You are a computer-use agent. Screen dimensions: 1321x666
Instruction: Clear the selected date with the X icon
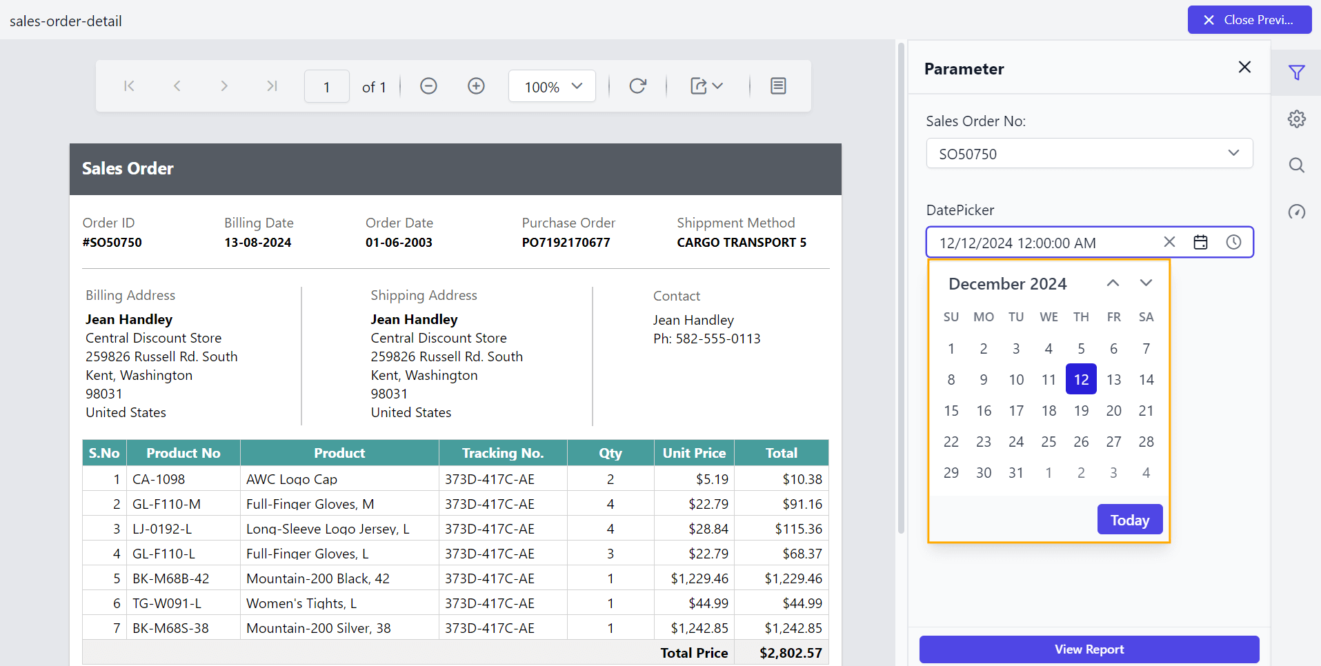(1169, 242)
